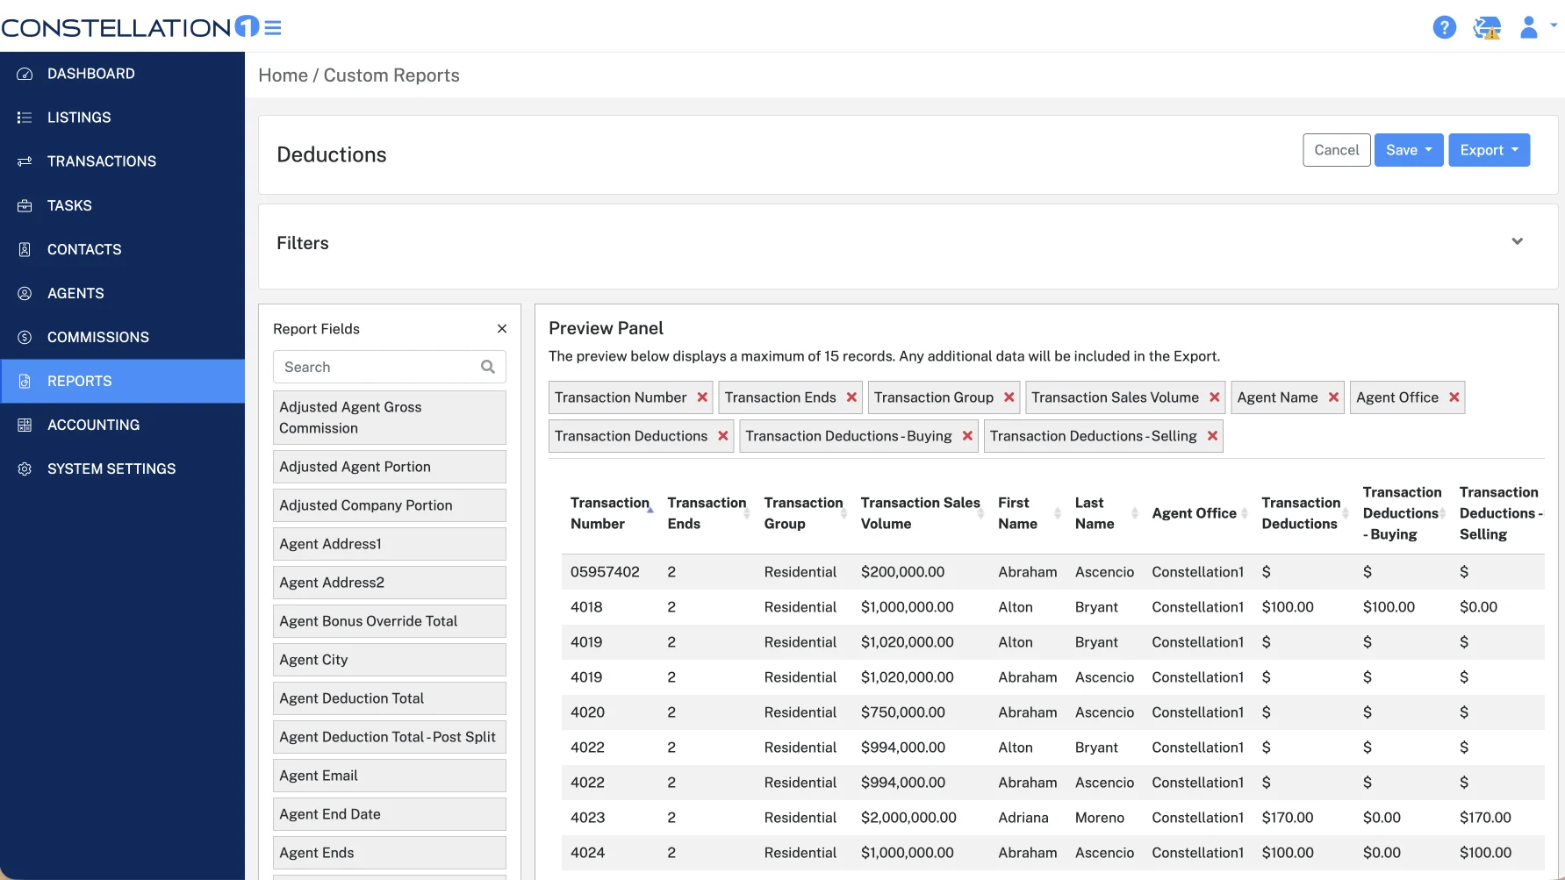Open the Export dropdown button

point(1490,150)
